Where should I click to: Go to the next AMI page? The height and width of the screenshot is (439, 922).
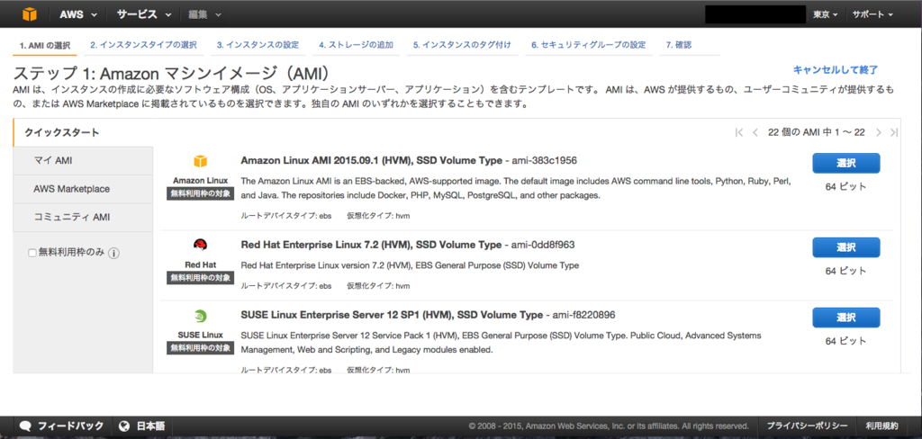click(879, 132)
